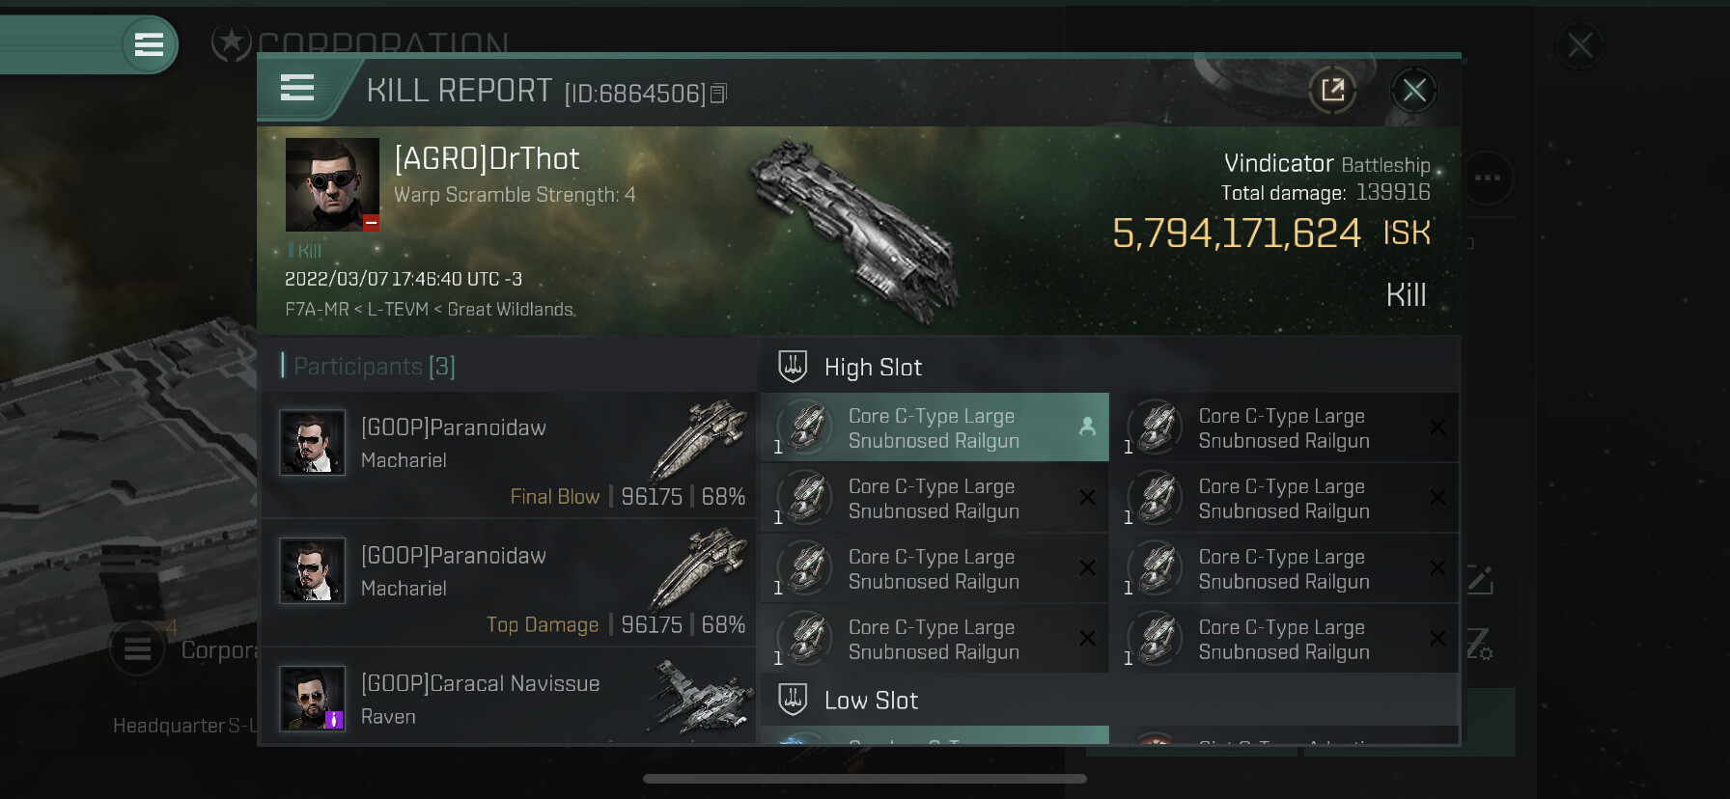This screenshot has height=799, width=1730.
Task: Click the Vindicator ship name link
Action: (x=1278, y=163)
